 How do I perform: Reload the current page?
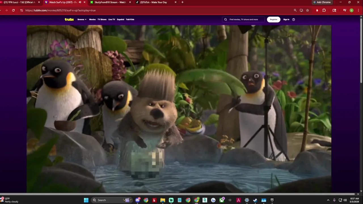(x=13, y=10)
